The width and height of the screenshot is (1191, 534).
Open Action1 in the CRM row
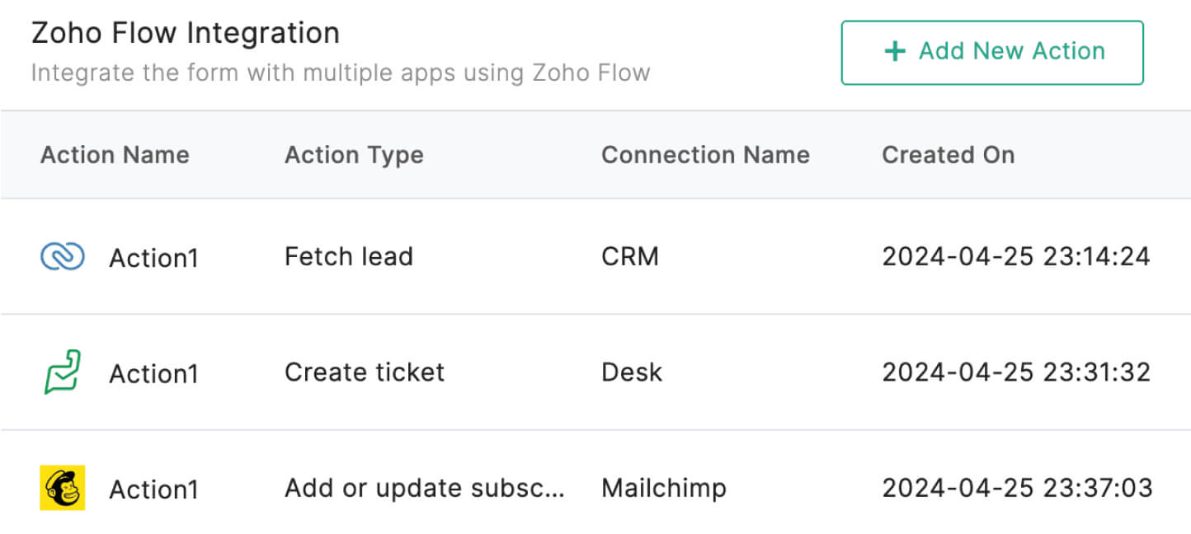click(154, 258)
